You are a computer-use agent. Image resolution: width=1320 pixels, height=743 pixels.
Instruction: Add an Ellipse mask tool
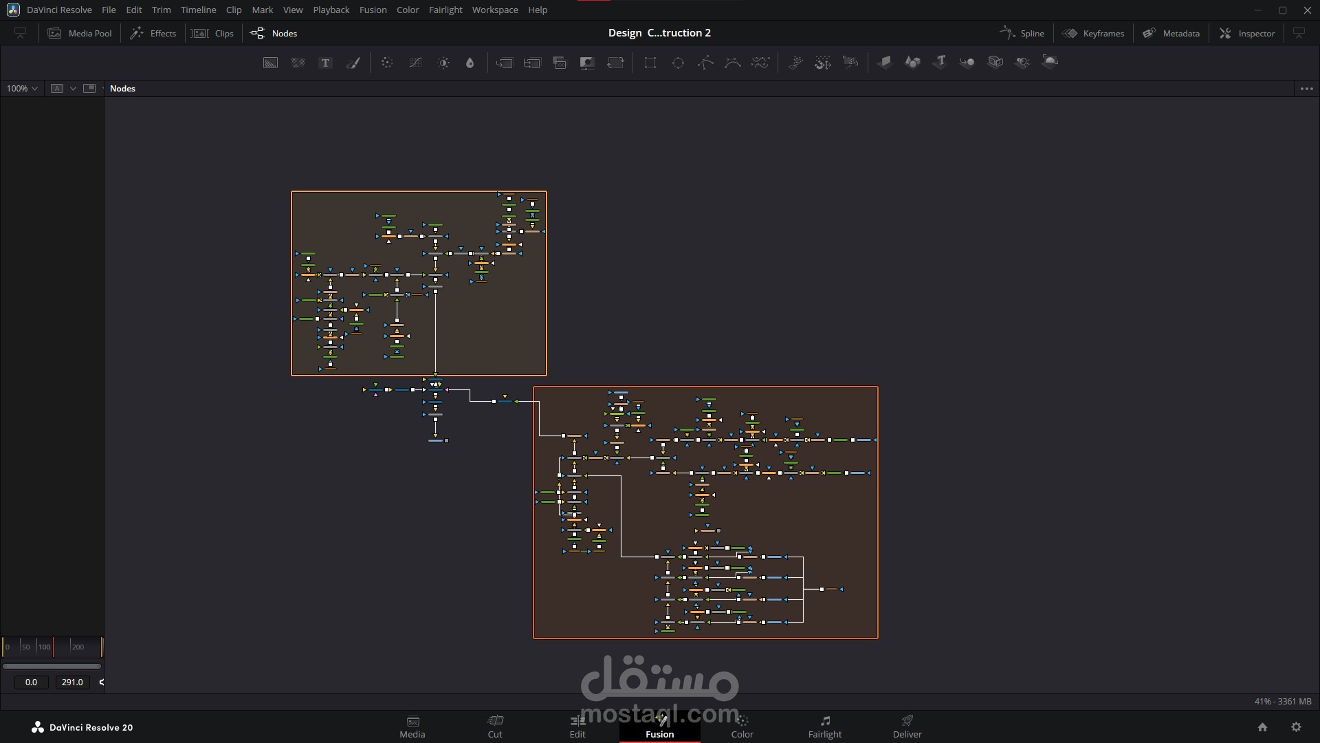pos(678,63)
